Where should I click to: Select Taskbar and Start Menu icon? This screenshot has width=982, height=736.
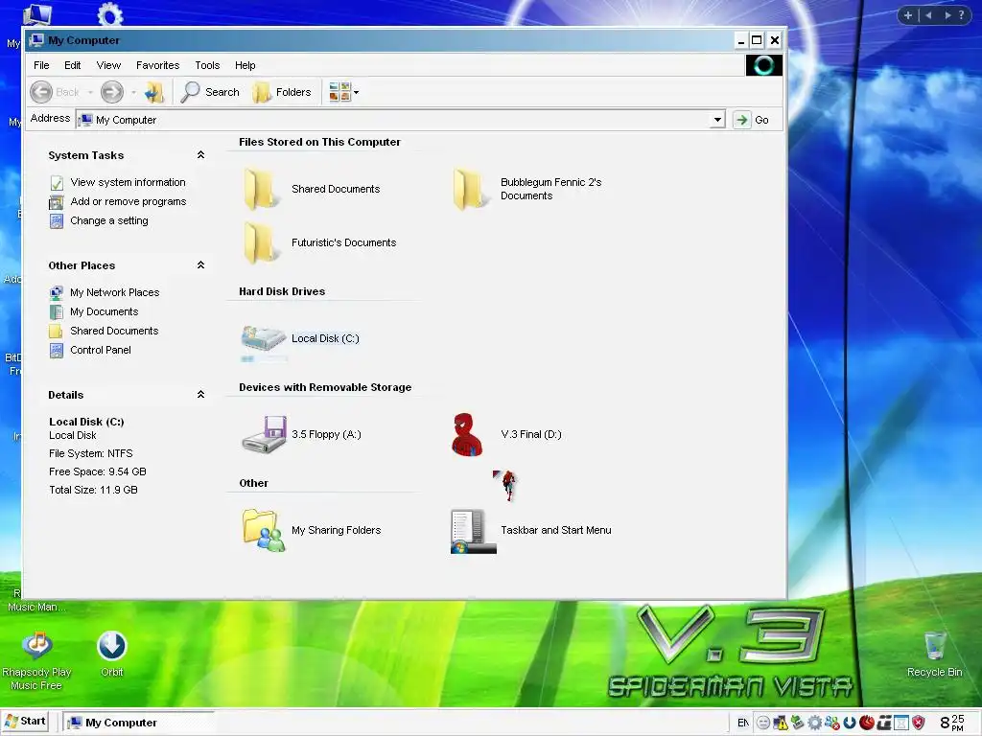point(531,531)
